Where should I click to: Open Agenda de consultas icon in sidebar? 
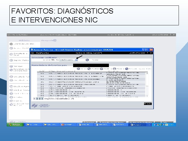[11, 44]
